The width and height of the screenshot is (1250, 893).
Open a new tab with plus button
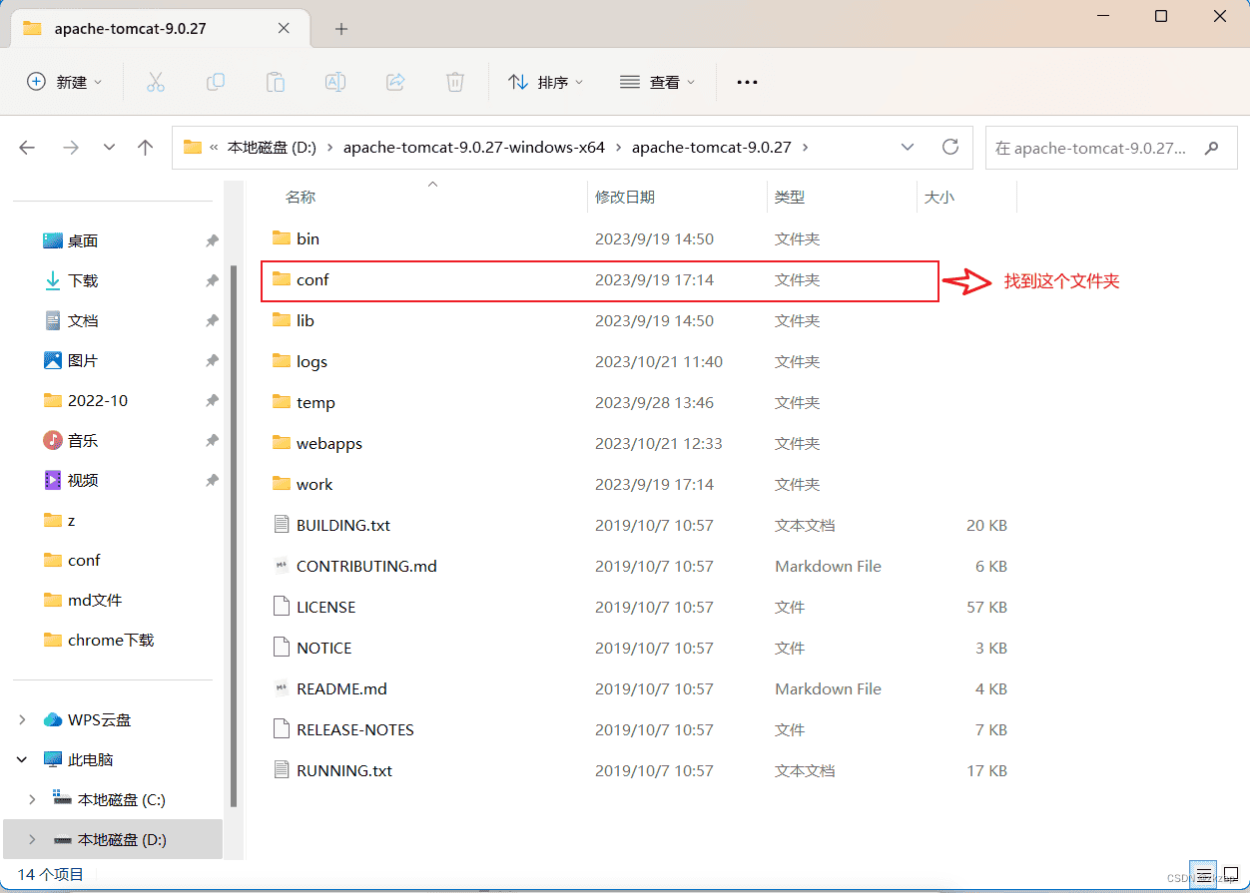click(341, 29)
